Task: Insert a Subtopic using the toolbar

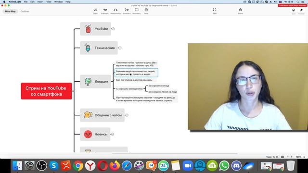Action: pyautogui.click(x=105, y=11)
